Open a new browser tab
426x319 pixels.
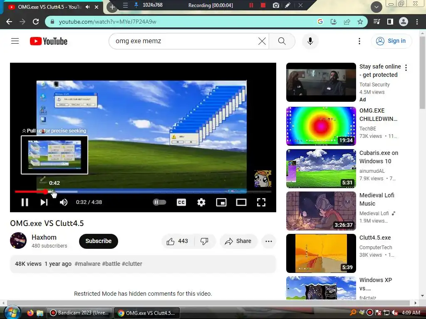click(112, 7)
